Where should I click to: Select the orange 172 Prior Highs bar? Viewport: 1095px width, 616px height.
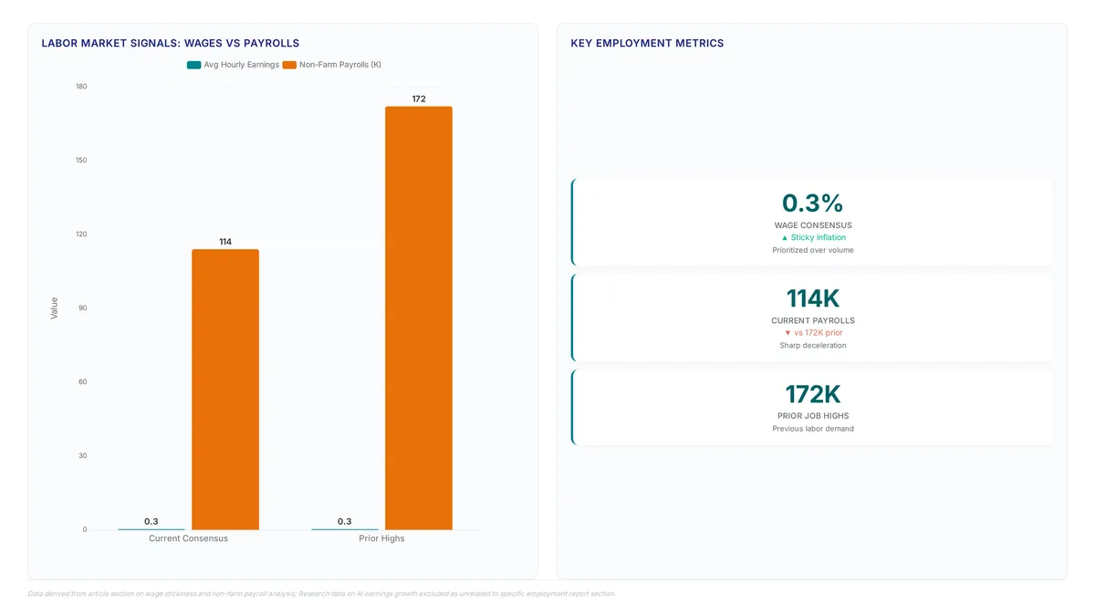[419, 318]
